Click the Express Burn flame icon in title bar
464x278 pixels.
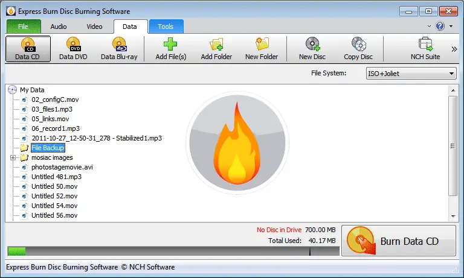(x=11, y=11)
